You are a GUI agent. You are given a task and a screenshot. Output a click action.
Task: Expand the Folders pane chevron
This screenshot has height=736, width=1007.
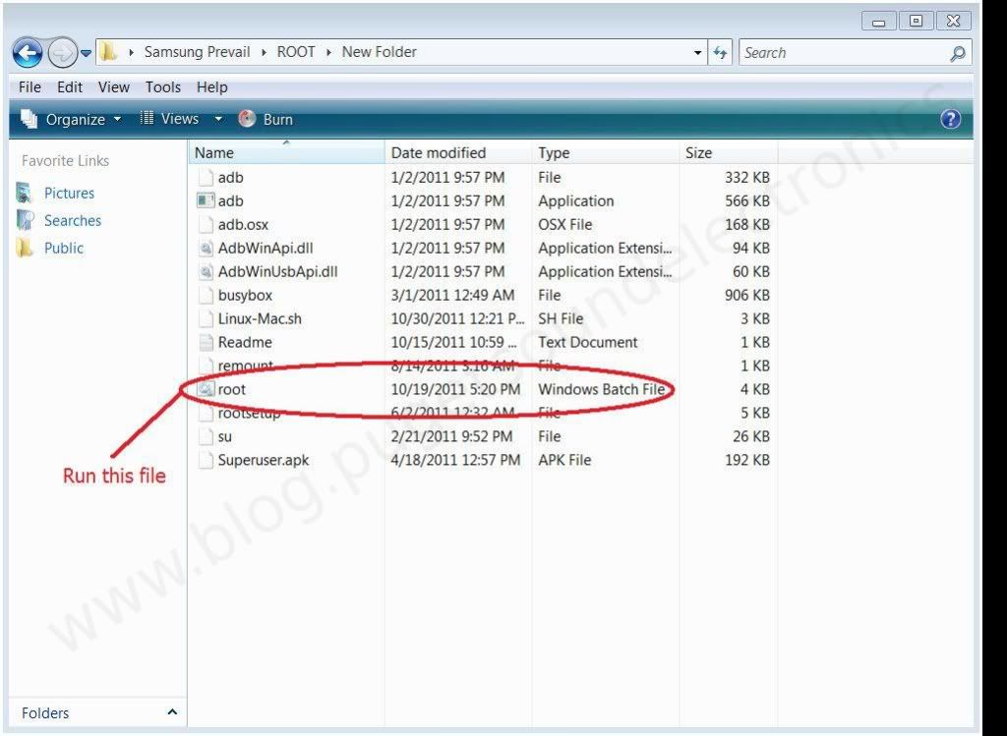tap(172, 712)
